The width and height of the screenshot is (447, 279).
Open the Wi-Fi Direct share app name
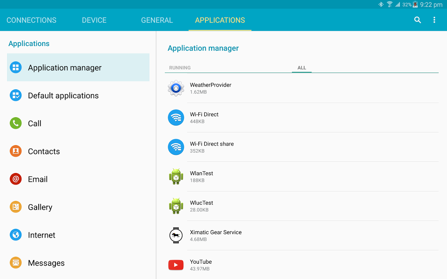[212, 144]
